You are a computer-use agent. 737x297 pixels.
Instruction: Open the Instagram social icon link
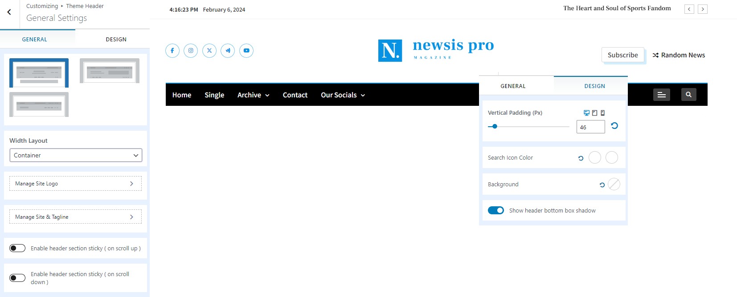click(x=191, y=51)
